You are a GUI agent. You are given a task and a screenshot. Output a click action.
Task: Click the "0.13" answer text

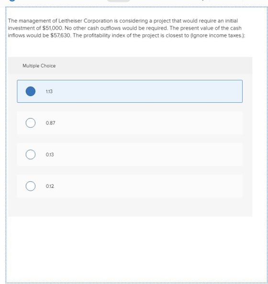pyautogui.click(x=50, y=154)
